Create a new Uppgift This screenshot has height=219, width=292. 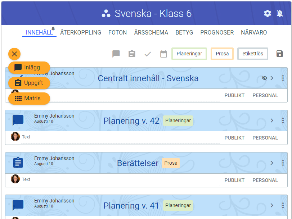click(29, 83)
